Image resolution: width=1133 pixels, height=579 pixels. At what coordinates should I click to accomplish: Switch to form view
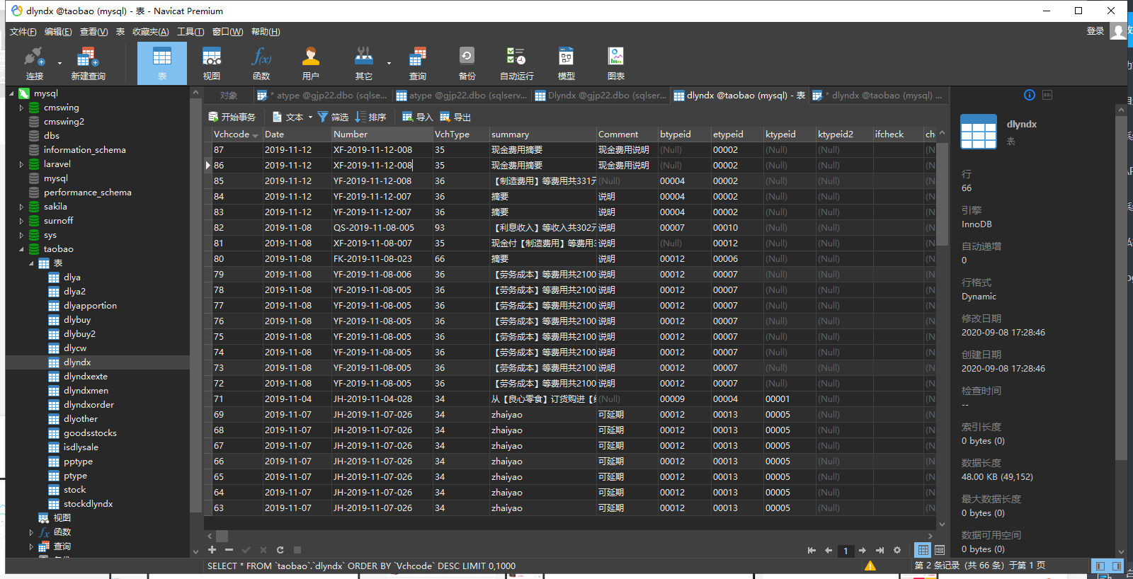tap(940, 550)
